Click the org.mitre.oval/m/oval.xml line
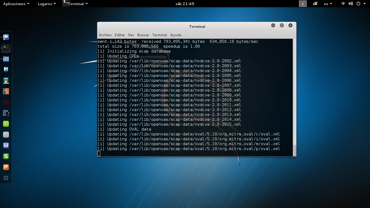This screenshot has height=208, width=370. (189, 144)
